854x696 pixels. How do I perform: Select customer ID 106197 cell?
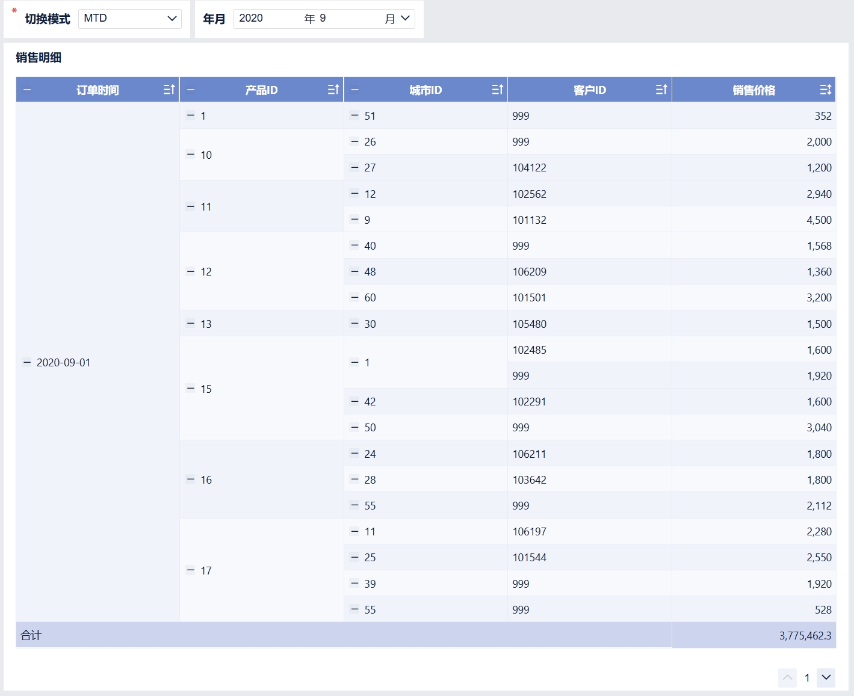click(590, 531)
